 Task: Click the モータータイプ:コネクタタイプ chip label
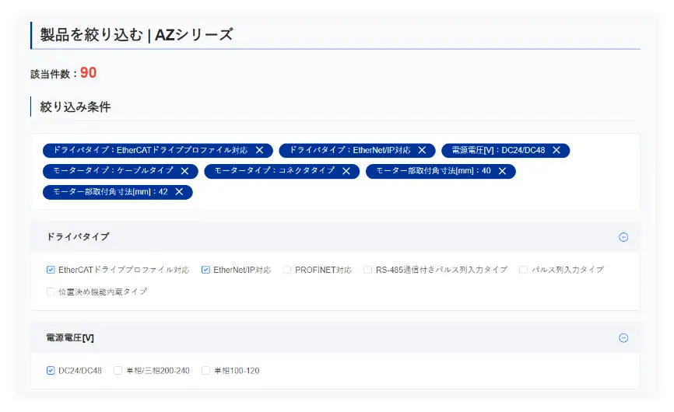point(274,171)
